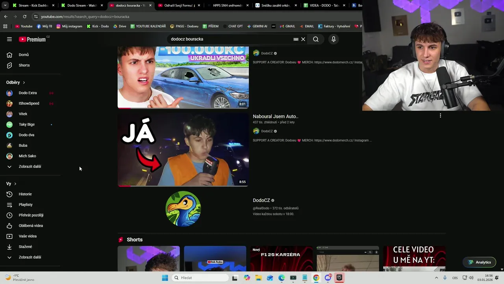Open 'Můj instagram' bookmark
Screen dimensions: 504x284
click(x=69, y=26)
